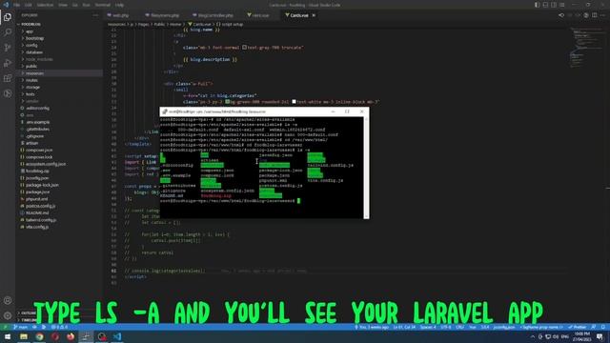The height and width of the screenshot is (343, 610).
Task: Expand the bootstrap folder
Action: [34, 38]
